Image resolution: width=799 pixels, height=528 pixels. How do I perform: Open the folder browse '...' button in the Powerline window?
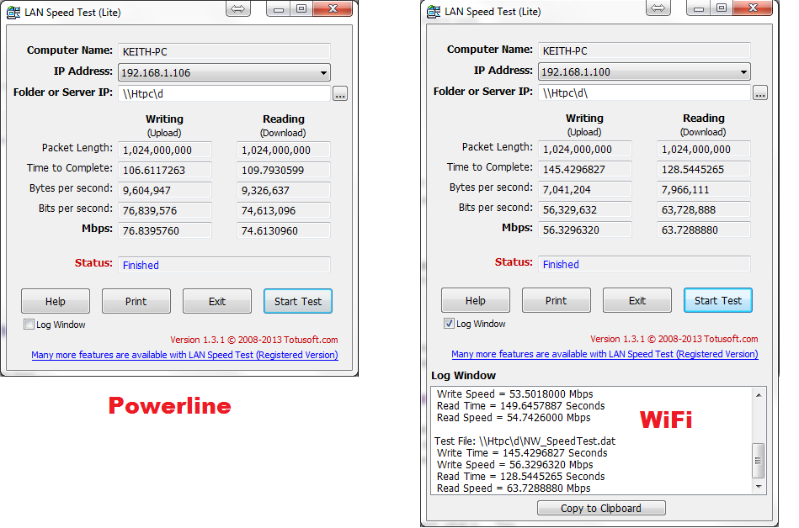[340, 93]
